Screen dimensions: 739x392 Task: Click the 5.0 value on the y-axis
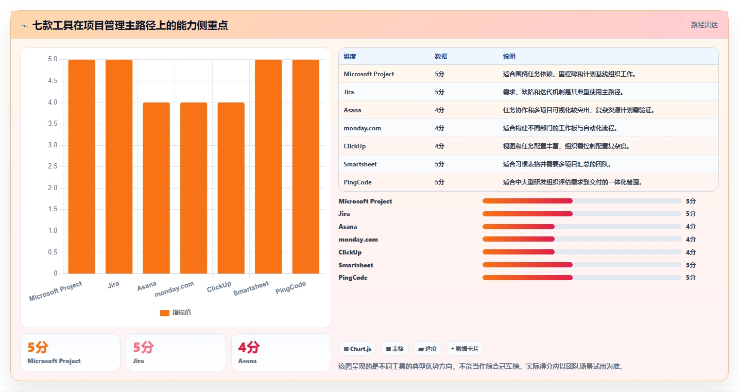[53, 59]
